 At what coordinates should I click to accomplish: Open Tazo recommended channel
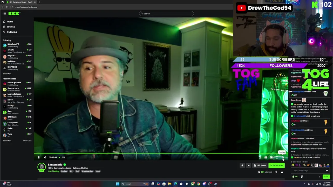(x=17, y=135)
